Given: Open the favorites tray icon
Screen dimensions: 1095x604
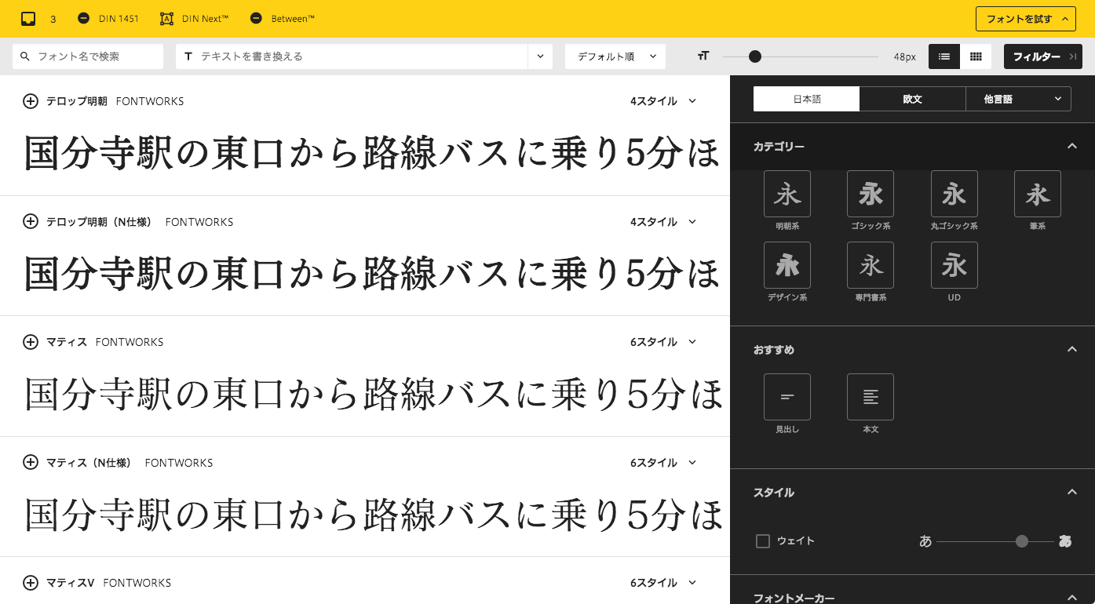Looking at the screenshot, I should tap(28, 19).
